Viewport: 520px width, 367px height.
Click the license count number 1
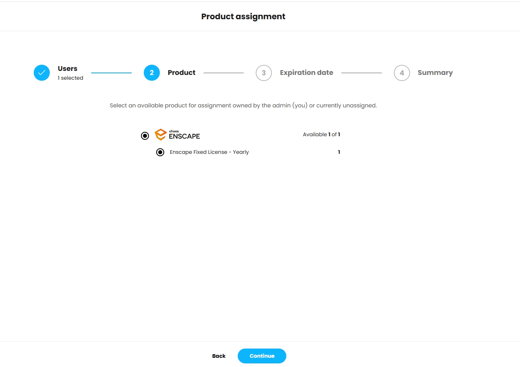pos(339,152)
